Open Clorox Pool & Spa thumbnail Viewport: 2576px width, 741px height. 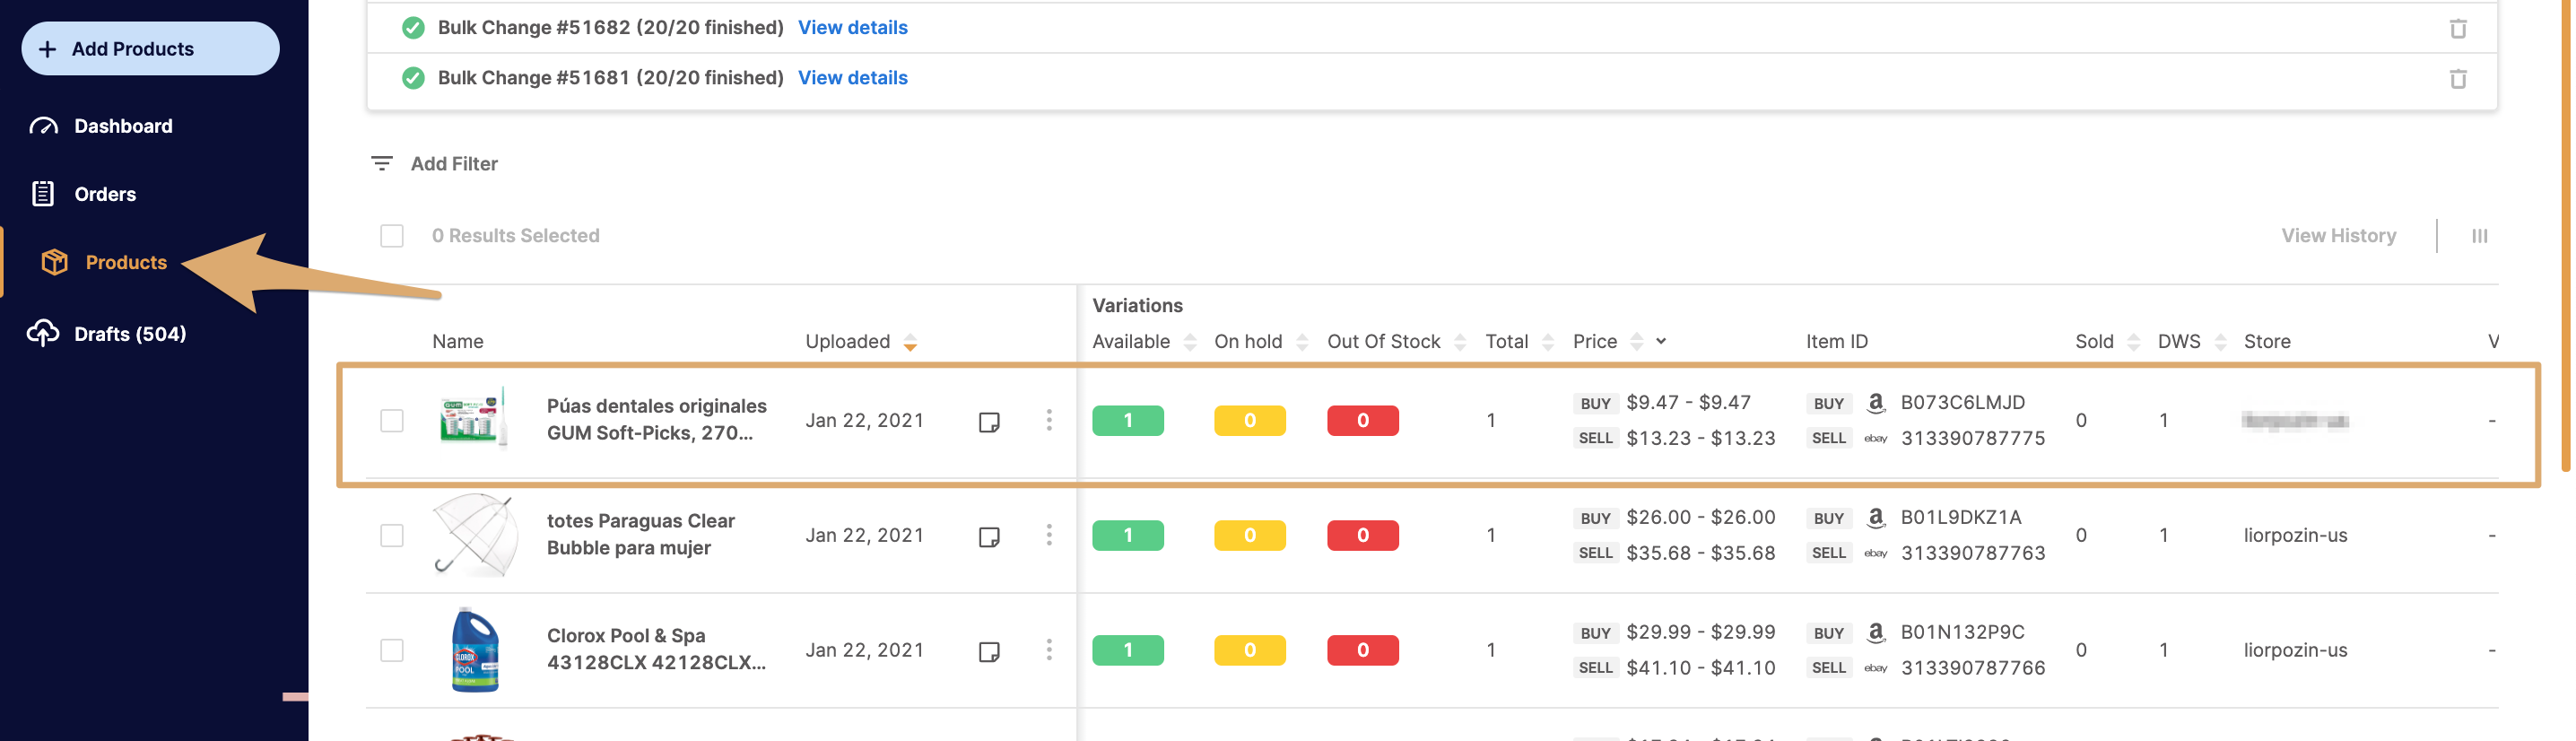click(x=475, y=650)
